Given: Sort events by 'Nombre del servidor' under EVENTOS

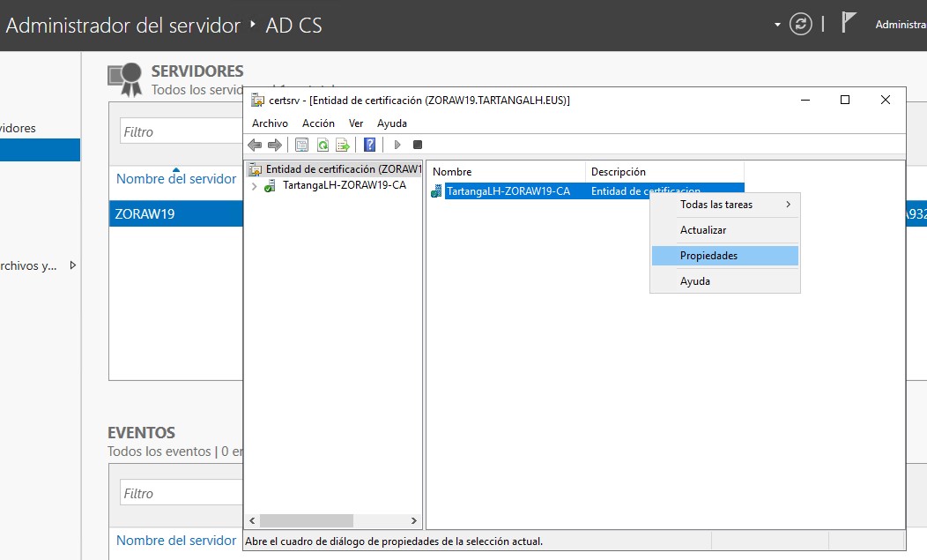Looking at the screenshot, I should [x=176, y=541].
